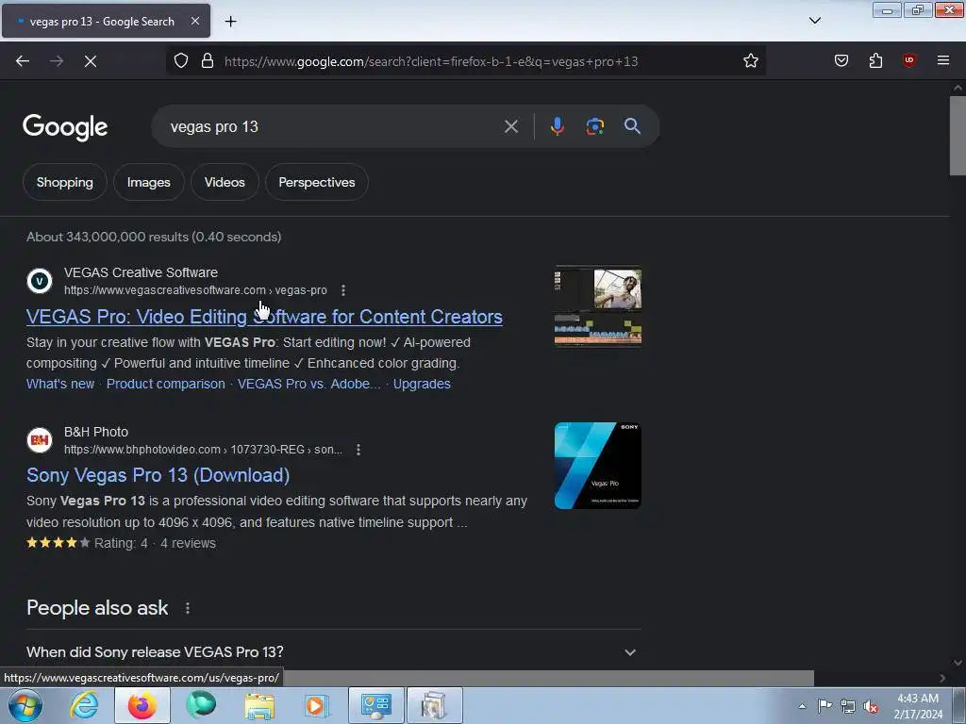Open VEGAS Creative Software favicon

tap(40, 281)
